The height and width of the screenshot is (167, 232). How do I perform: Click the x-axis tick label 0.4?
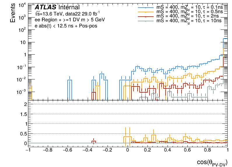(x=168, y=151)
